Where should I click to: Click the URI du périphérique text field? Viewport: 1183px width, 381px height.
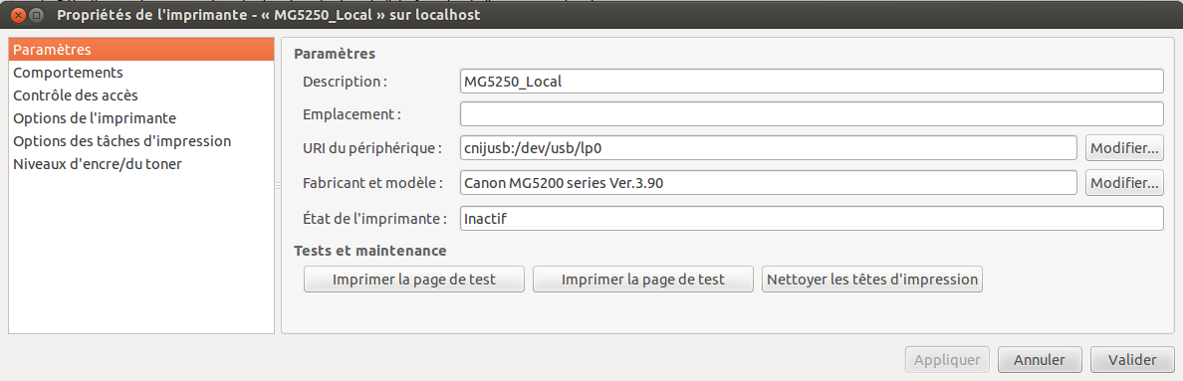[768, 148]
